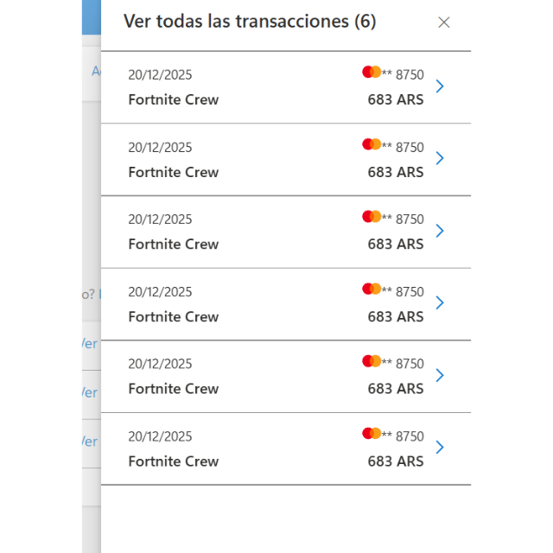Click the 683 ARS amount in second transaction
This screenshot has width=553, height=553.
pos(396,172)
